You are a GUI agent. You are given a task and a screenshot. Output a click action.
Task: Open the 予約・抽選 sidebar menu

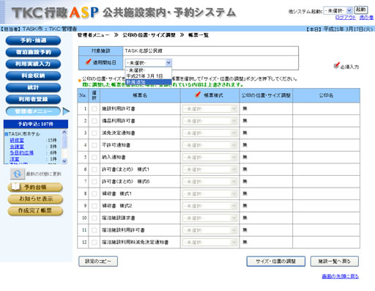33,40
